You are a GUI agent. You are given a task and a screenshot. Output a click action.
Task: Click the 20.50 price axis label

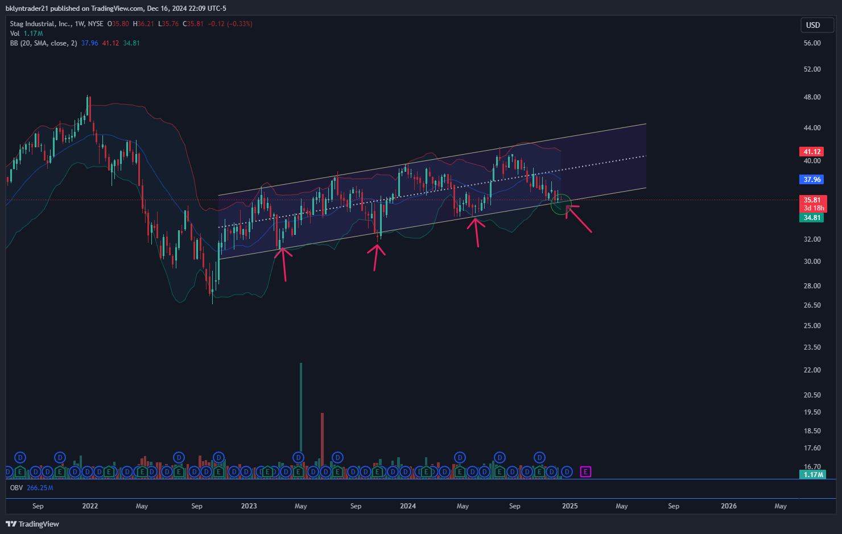coord(812,395)
